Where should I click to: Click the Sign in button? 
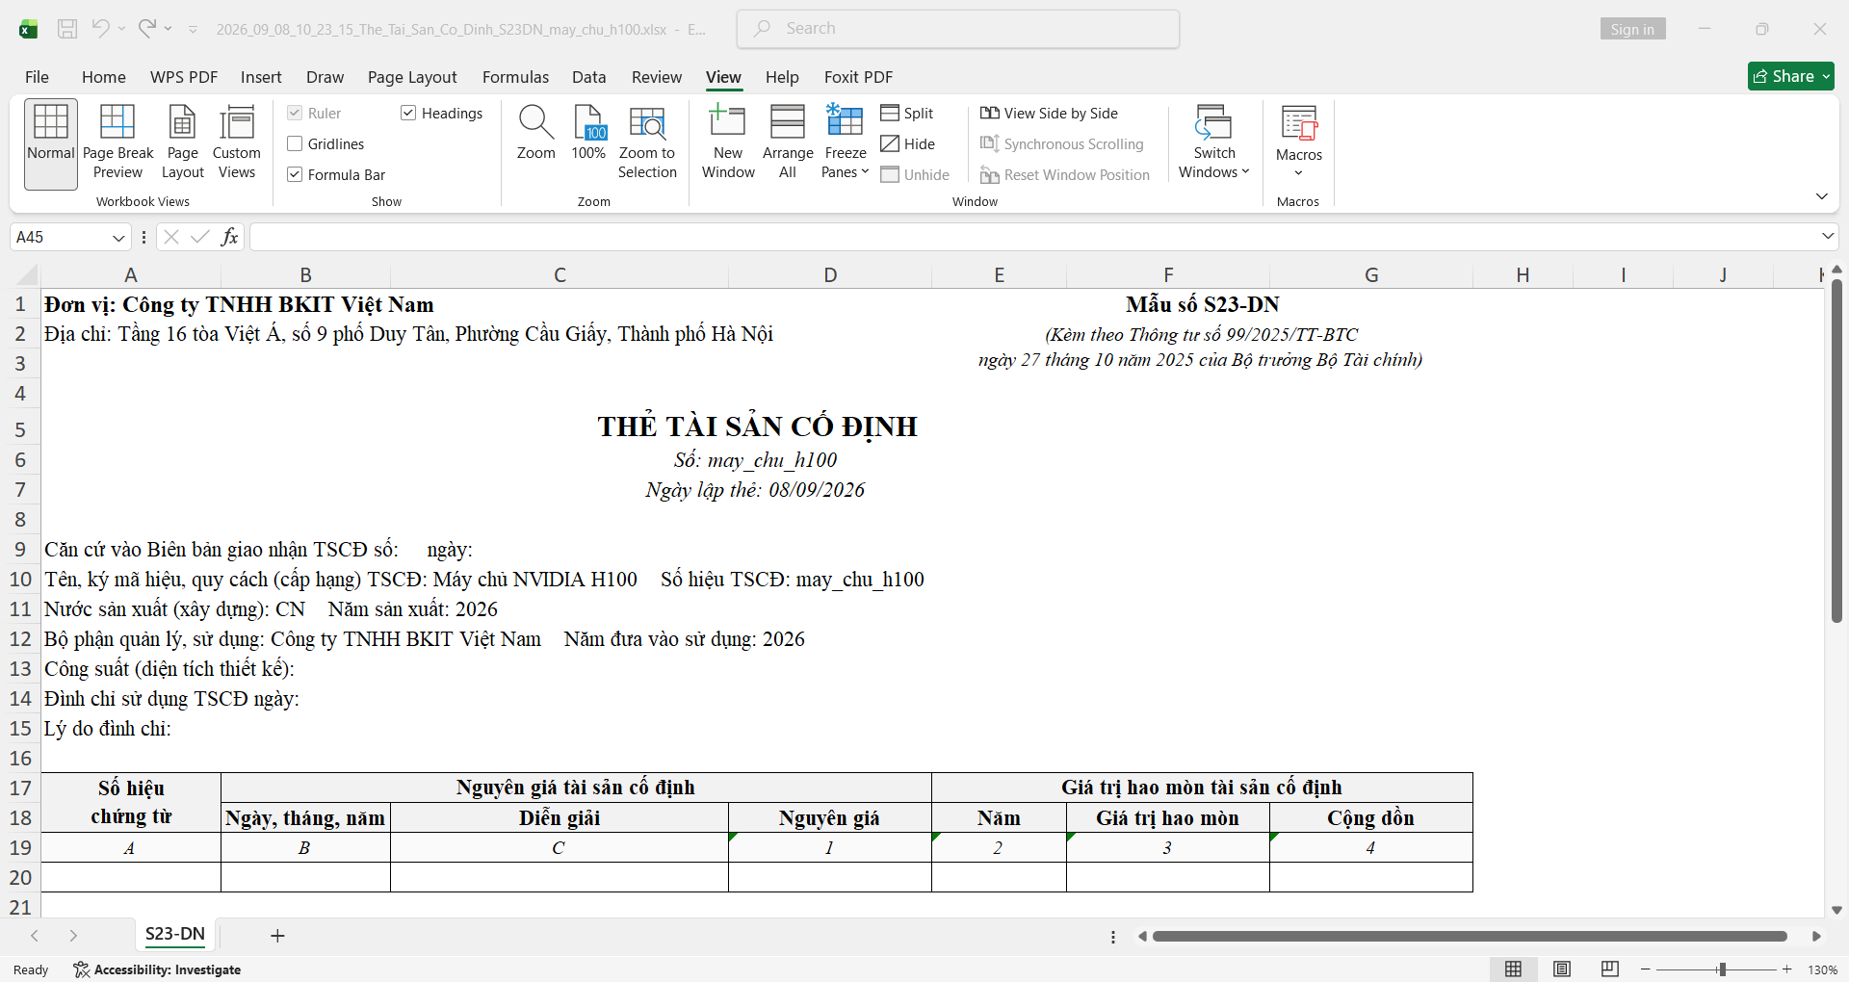(1632, 29)
